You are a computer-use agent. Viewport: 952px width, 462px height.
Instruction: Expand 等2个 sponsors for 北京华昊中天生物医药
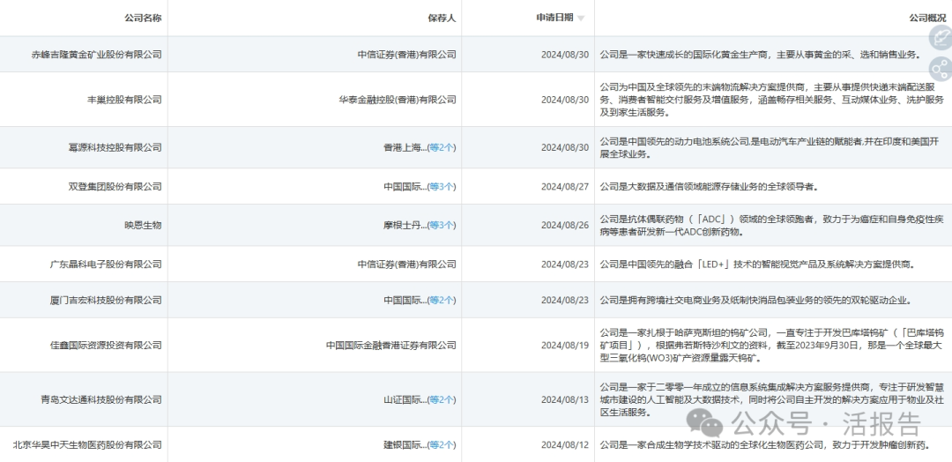pyautogui.click(x=442, y=445)
